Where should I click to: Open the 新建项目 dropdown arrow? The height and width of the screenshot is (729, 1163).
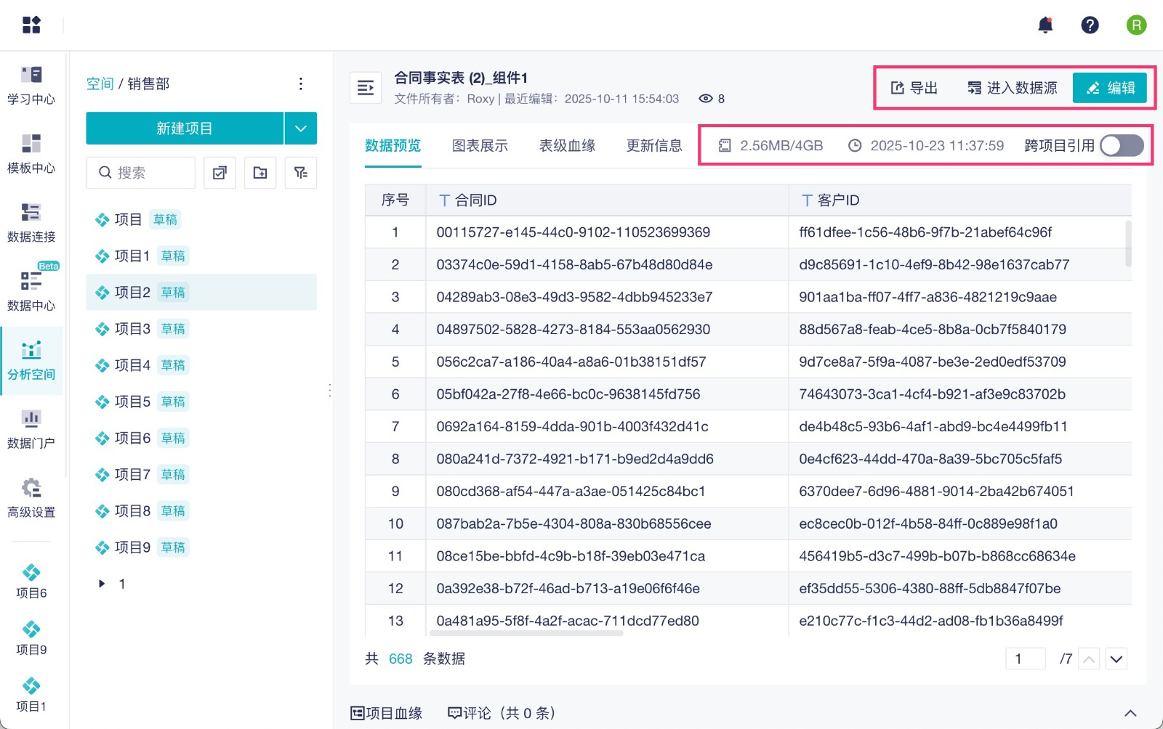[301, 129]
